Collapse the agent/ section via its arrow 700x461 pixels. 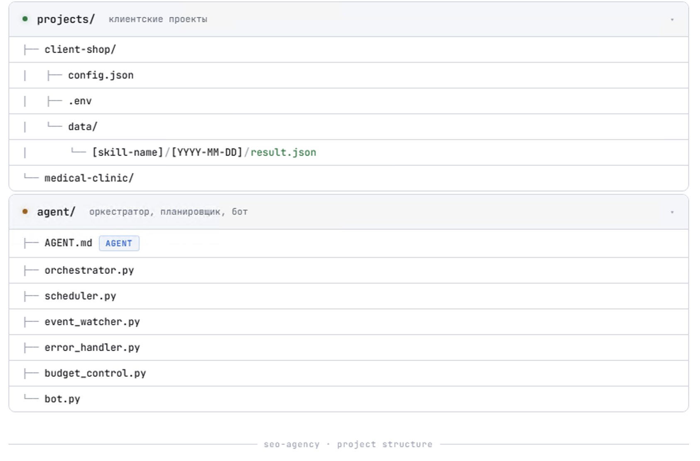pyautogui.click(x=672, y=212)
